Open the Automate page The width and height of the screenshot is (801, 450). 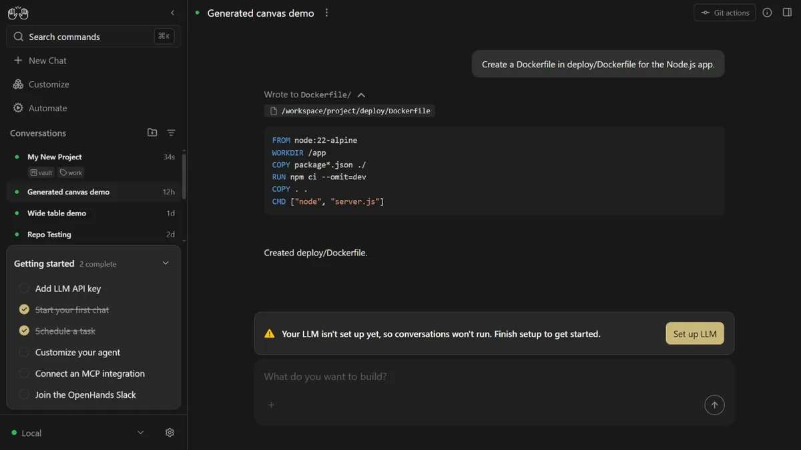click(93, 108)
